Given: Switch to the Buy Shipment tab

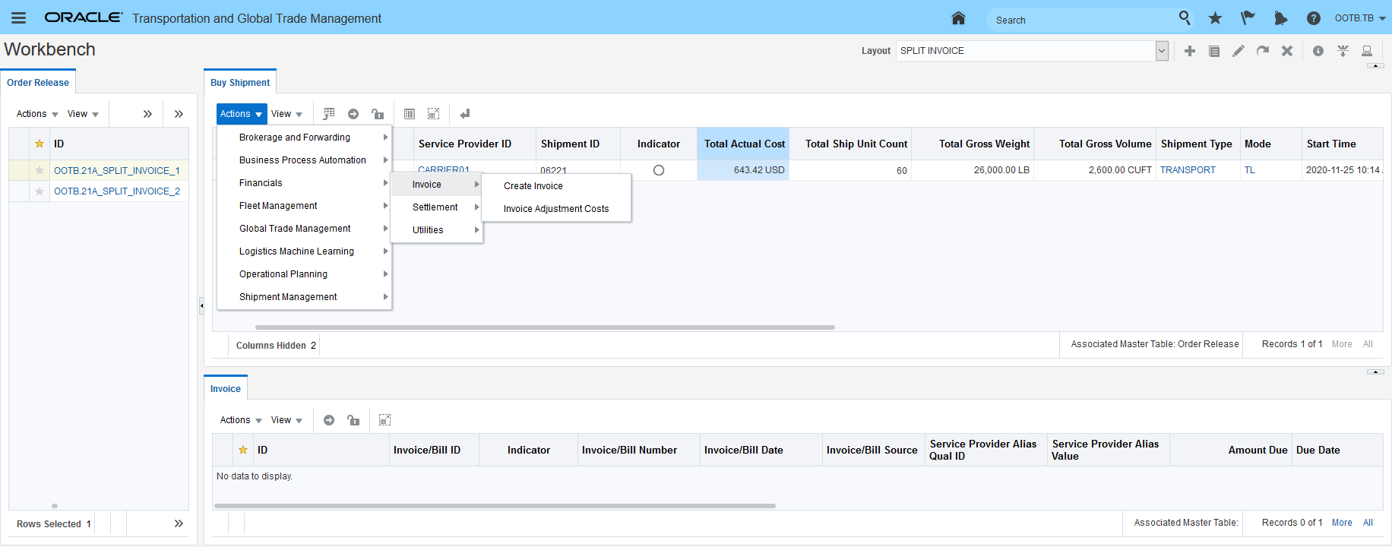Looking at the screenshot, I should [240, 82].
